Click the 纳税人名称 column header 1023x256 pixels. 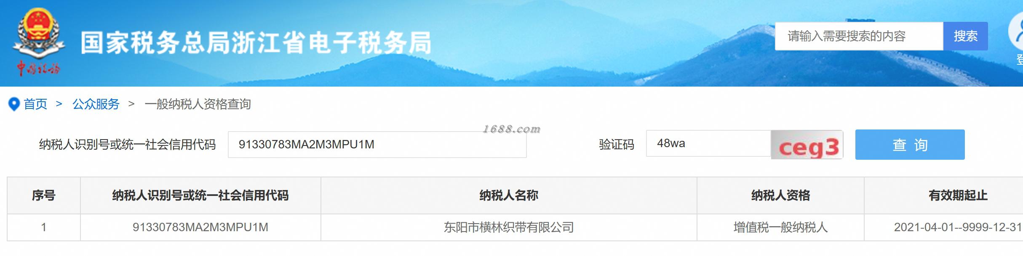pyautogui.click(x=509, y=195)
